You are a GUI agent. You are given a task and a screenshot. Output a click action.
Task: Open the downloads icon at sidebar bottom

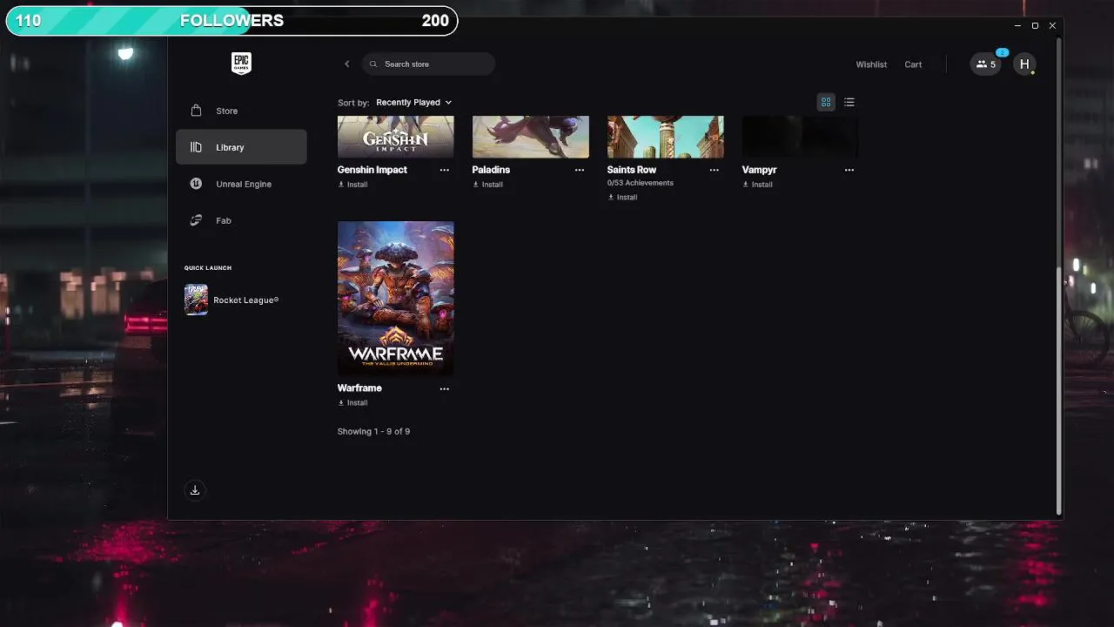tap(195, 490)
